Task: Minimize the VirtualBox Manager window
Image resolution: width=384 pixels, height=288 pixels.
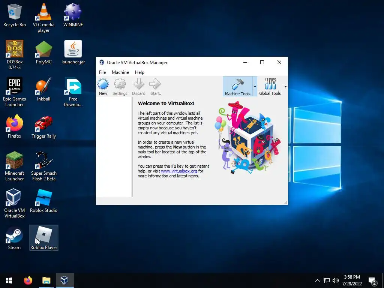Action: [x=245, y=63]
